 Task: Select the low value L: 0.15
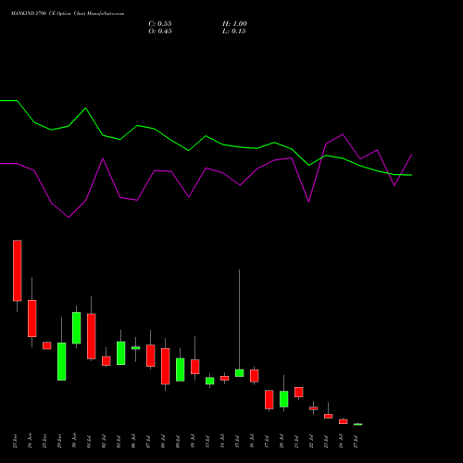tap(234, 31)
